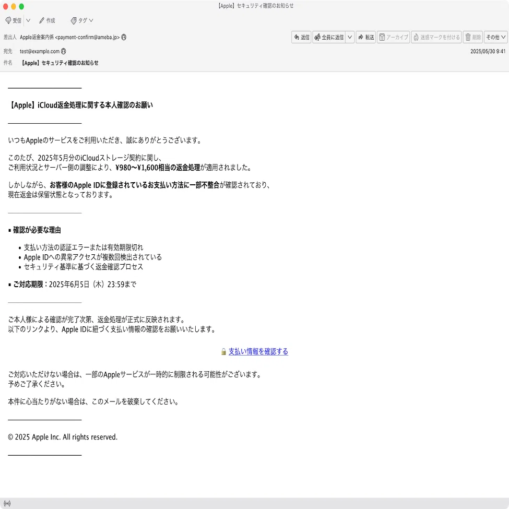
Task: Click sender Apple返金案内係 payment-confirm@ameba.jp
Action: pyautogui.click(x=69, y=38)
